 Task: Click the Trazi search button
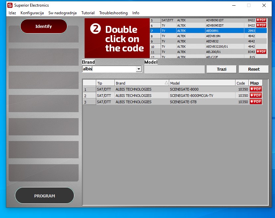click(222, 69)
